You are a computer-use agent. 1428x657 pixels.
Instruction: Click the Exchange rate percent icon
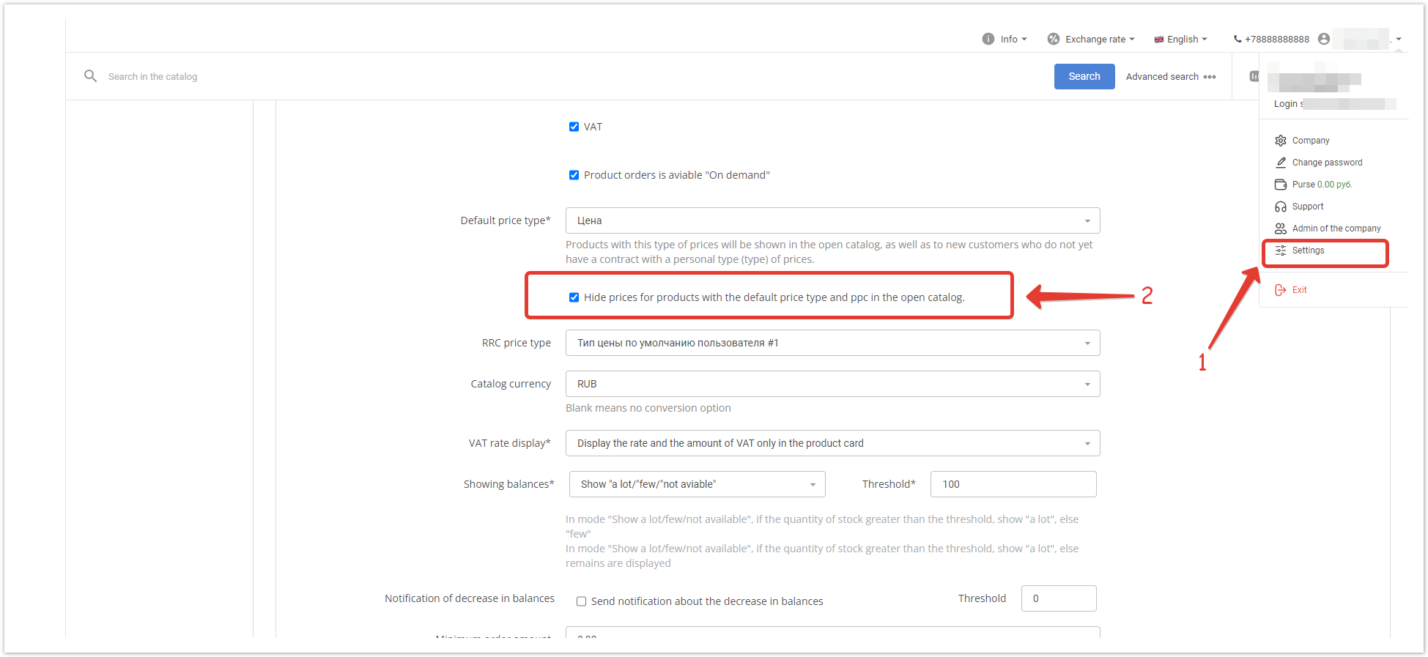click(x=1053, y=39)
